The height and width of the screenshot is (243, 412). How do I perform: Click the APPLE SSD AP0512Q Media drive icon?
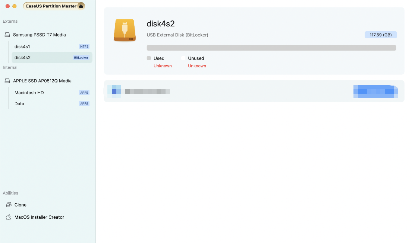tap(7, 81)
